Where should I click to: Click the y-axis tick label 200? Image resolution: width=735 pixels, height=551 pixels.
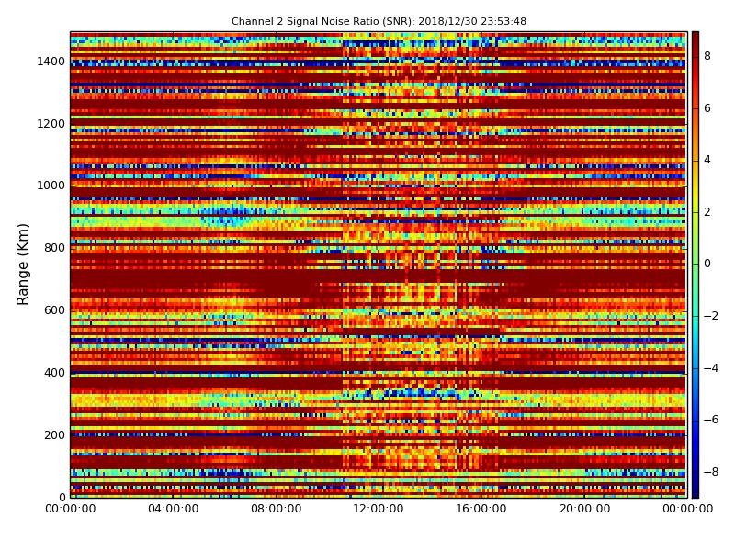click(x=54, y=434)
